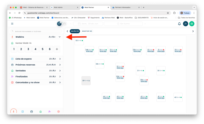The image size is (204, 124).
Task: Select the alarm clock icon in bottom bar
Action: (23, 112)
